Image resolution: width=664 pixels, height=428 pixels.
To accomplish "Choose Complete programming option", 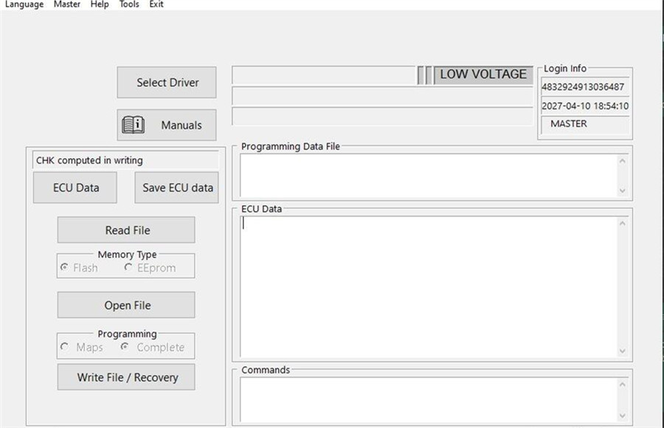I will 153,347.
